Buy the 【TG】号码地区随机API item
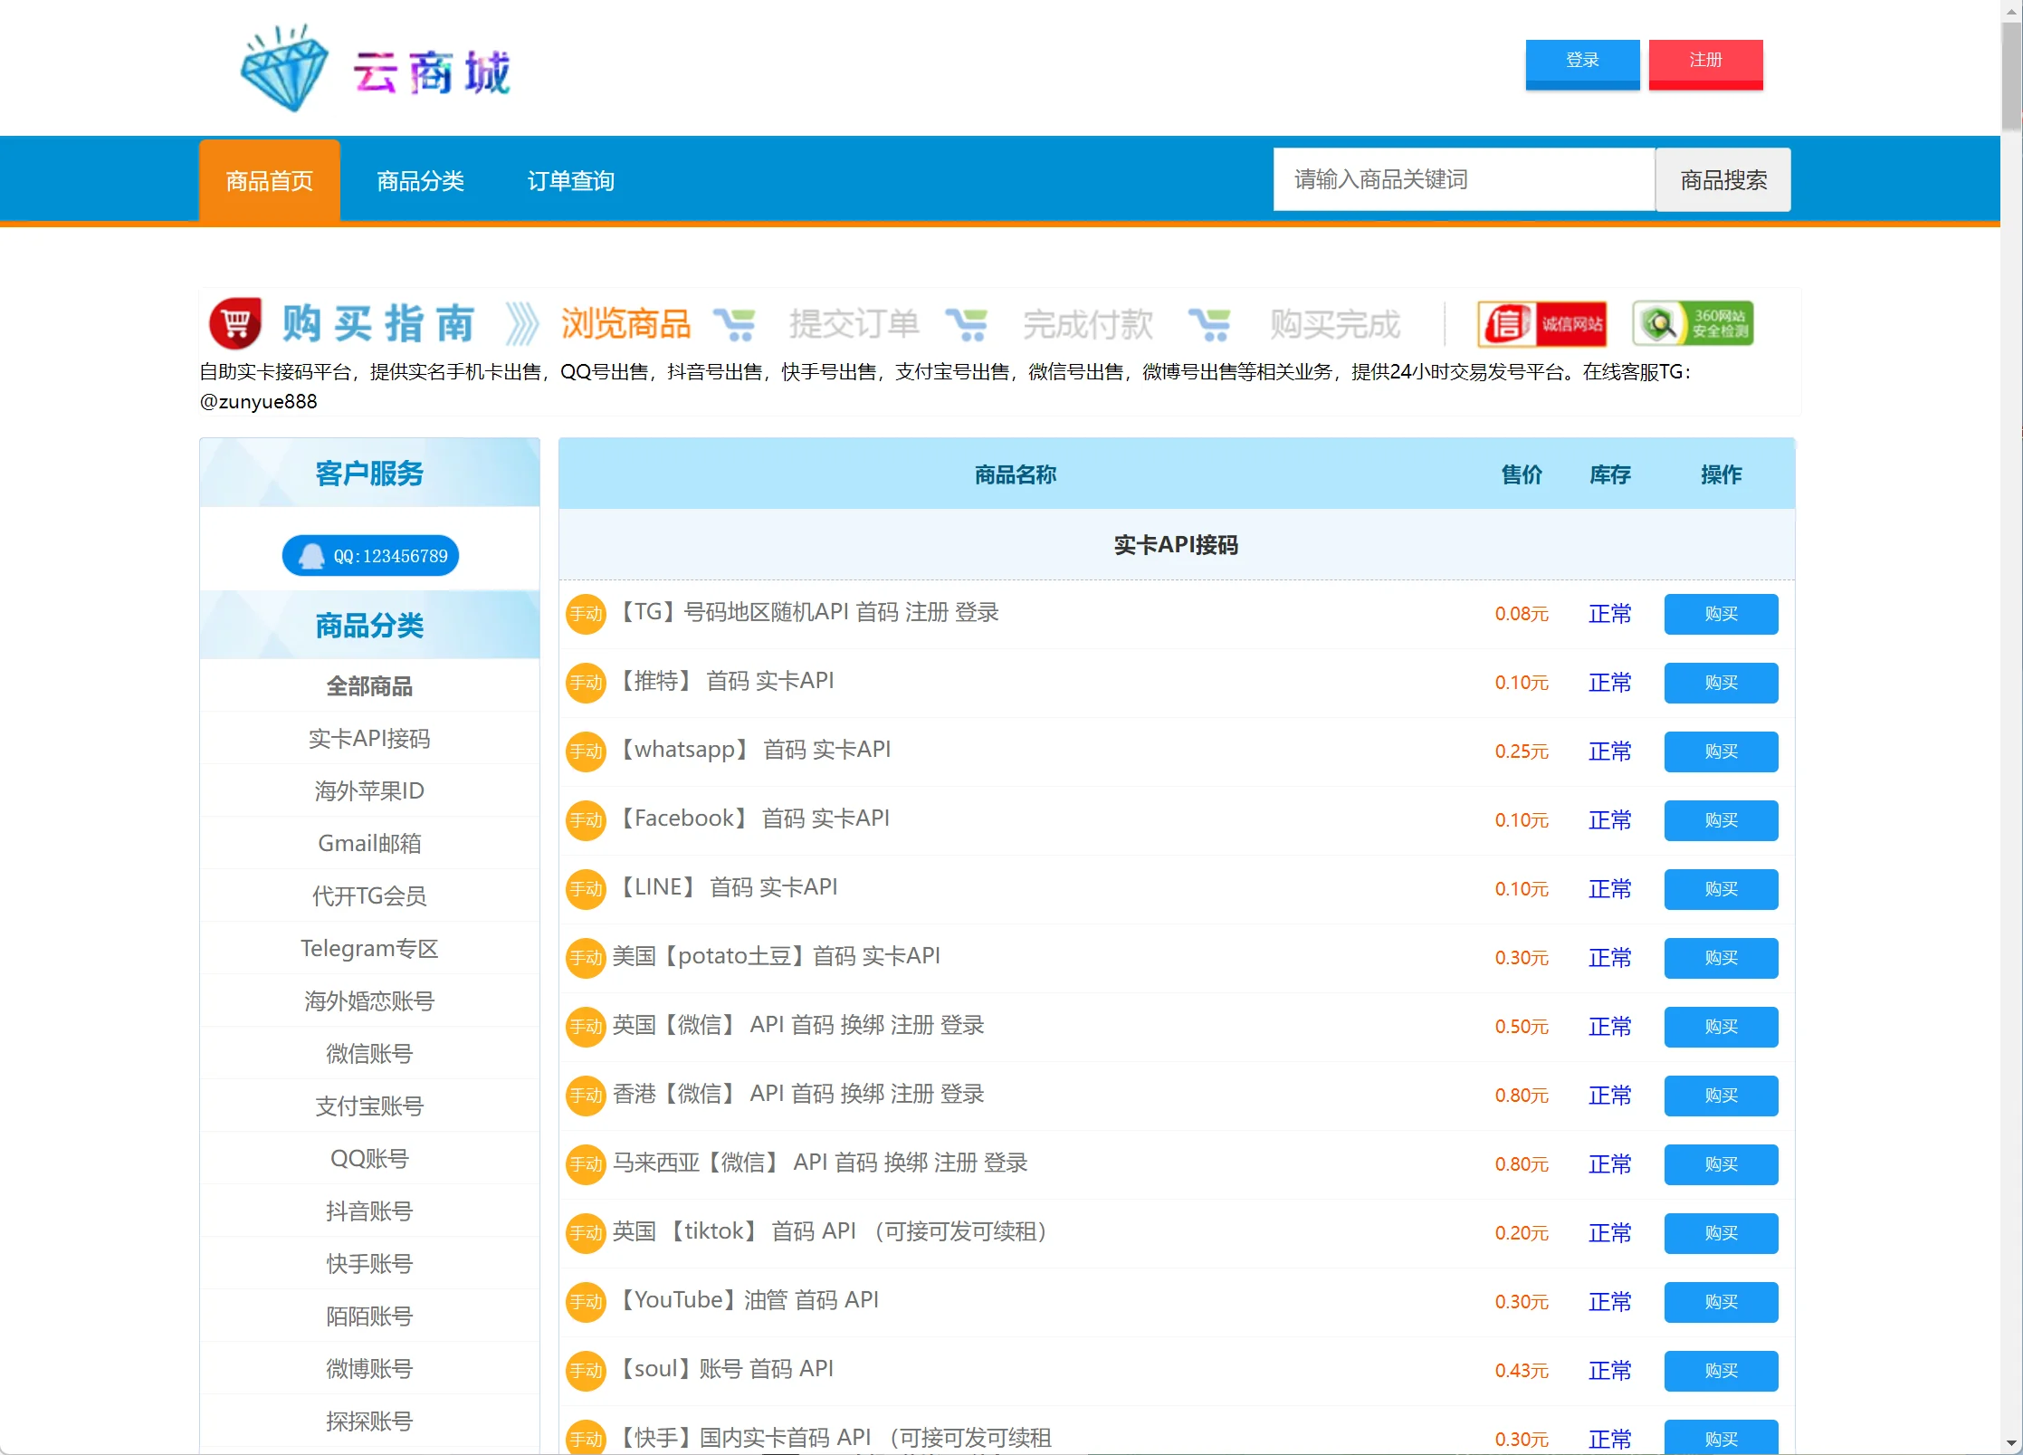The width and height of the screenshot is (2023, 1455). [1721, 614]
